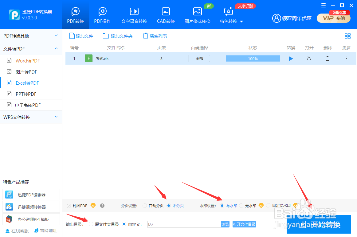357x237 pixels.
Task: Open converted file via the folder icon
Action: tap(309, 58)
